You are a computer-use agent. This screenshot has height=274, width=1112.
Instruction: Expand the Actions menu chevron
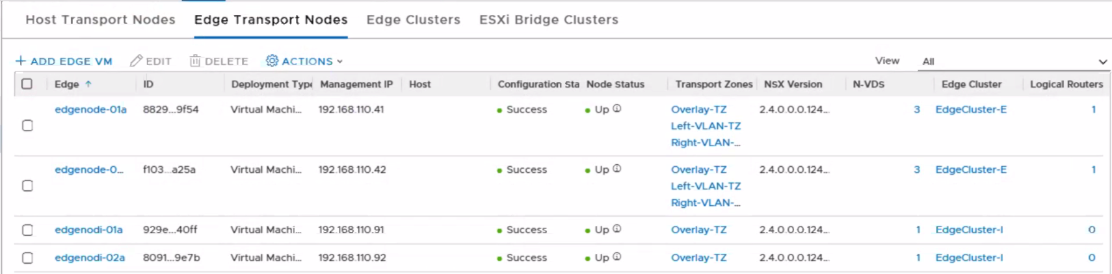coord(339,61)
